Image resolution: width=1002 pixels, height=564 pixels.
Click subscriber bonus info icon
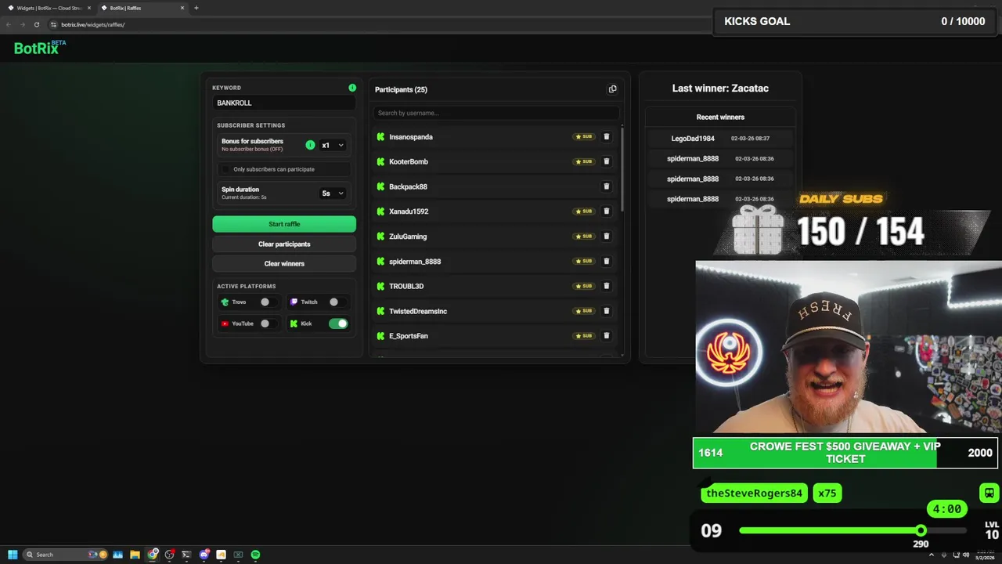(310, 145)
